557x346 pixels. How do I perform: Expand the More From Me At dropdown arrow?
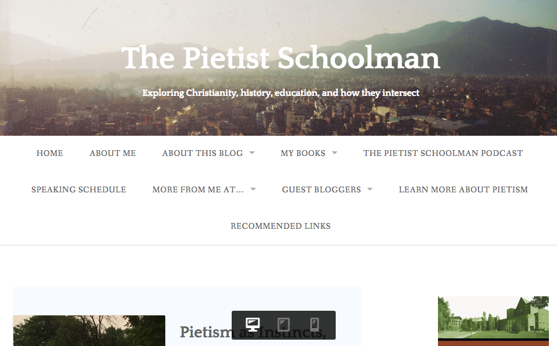pyautogui.click(x=253, y=189)
